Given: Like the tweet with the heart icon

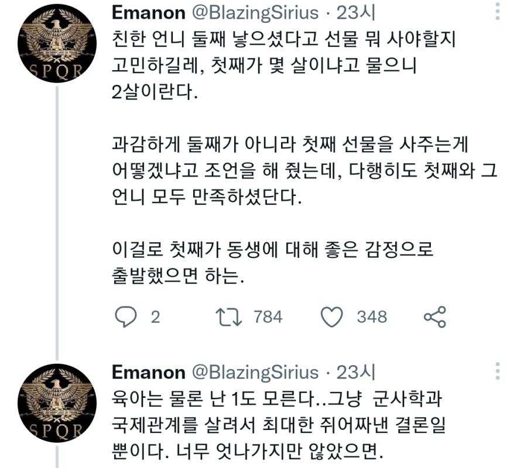Looking at the screenshot, I should click(x=332, y=316).
